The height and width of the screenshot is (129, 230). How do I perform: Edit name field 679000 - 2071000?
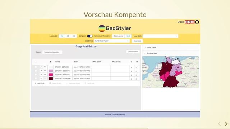63,67
